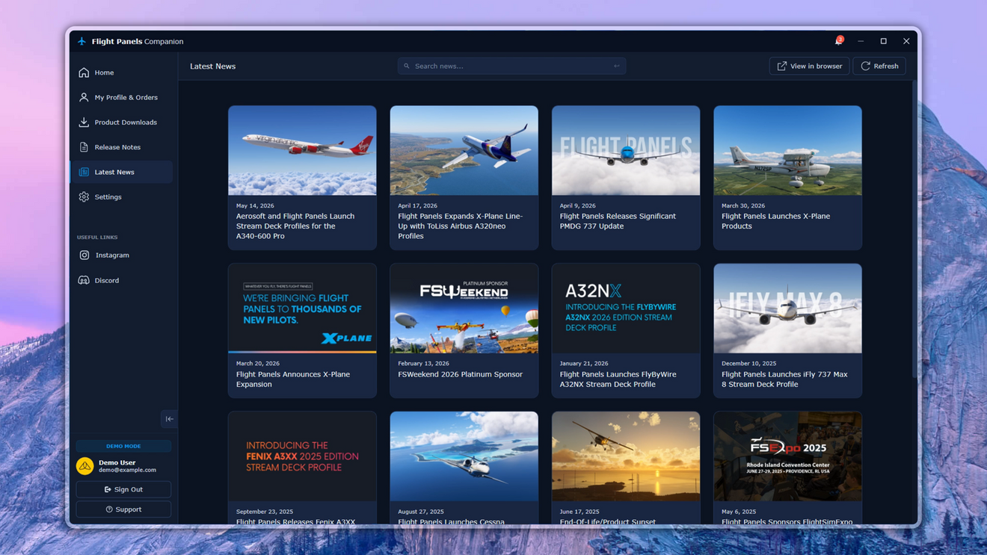Open the ToLiss Airbus A320neo article thumbnail
The image size is (987, 555).
pos(464,150)
